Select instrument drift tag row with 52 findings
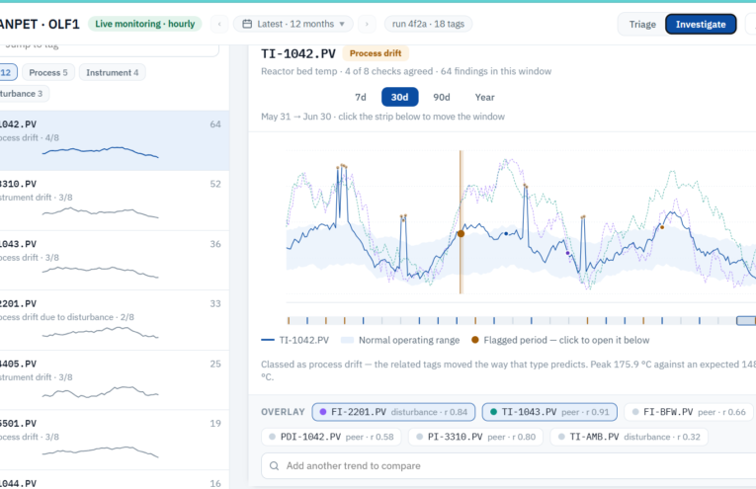 (x=115, y=201)
